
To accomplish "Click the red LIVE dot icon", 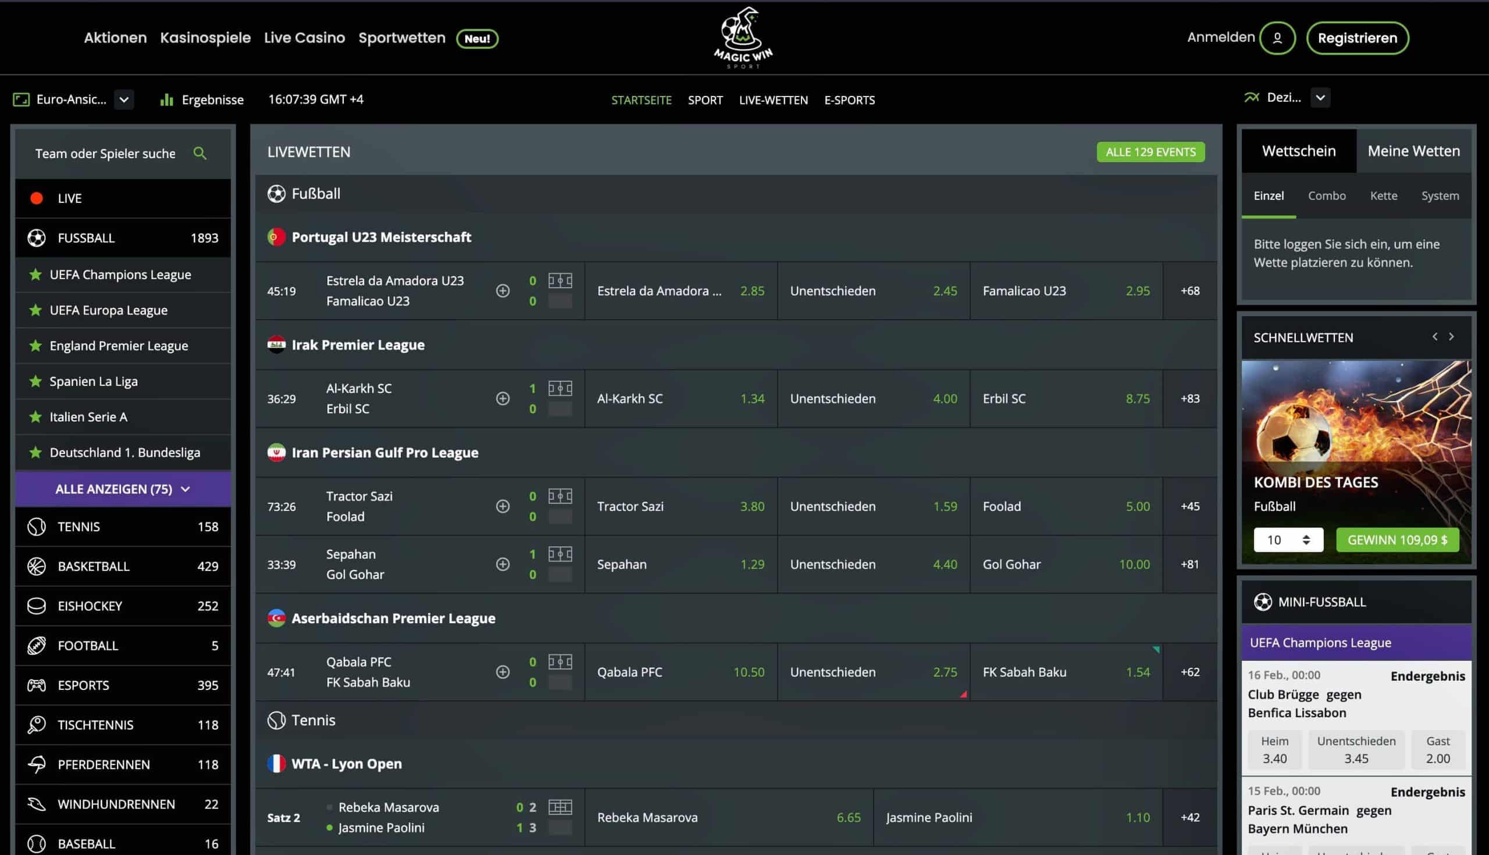I will coord(37,198).
